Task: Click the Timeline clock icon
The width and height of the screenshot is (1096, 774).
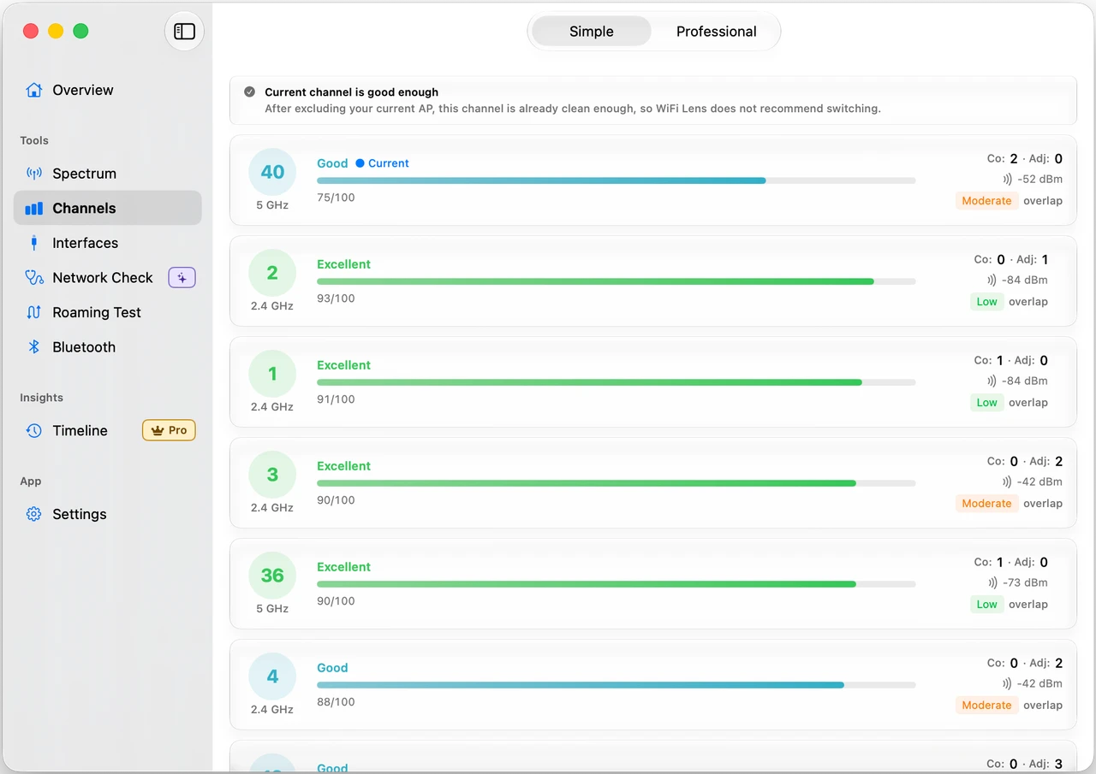Action: pyautogui.click(x=34, y=431)
